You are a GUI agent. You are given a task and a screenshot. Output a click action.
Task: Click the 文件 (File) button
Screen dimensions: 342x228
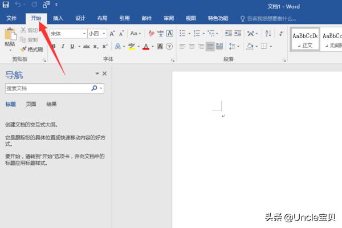point(12,18)
